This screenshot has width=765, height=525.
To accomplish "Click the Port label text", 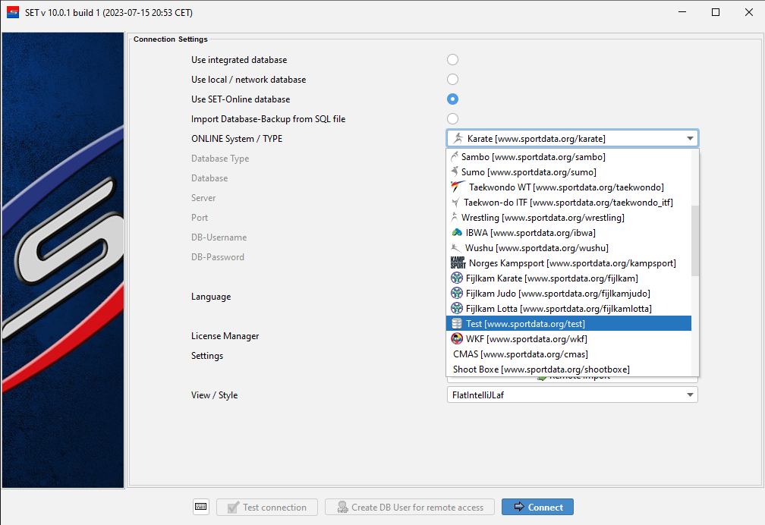I will click(200, 218).
